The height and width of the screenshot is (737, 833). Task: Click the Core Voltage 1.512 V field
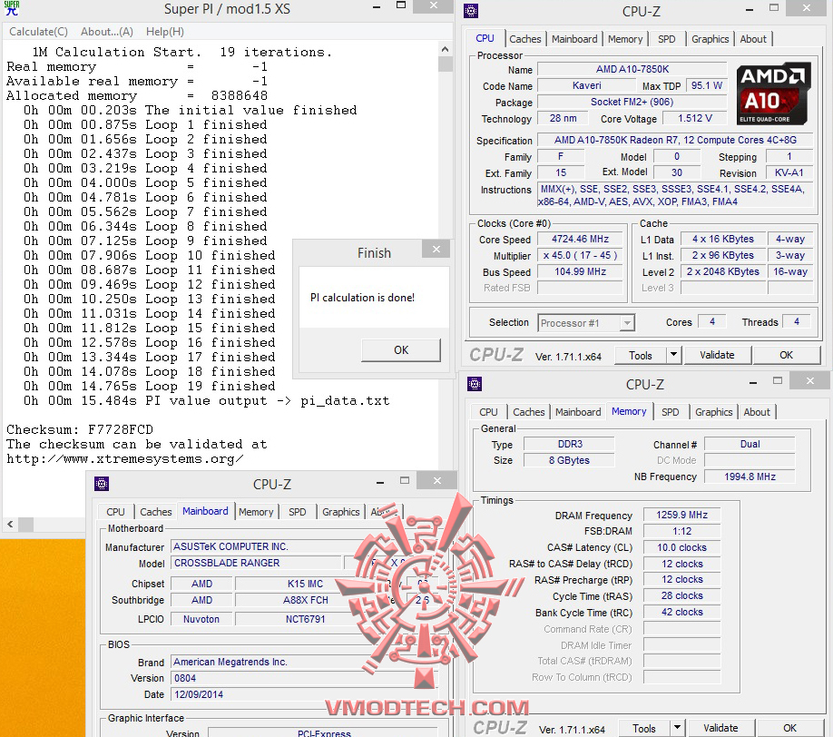tap(695, 118)
